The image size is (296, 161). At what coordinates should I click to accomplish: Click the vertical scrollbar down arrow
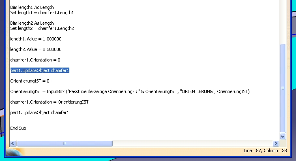[283, 136]
